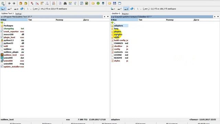Go up via right panel parent entry
The height and width of the screenshot is (124, 220).
point(113,23)
